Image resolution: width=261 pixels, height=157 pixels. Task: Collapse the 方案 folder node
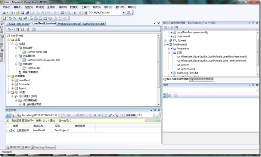click(x=9, y=40)
